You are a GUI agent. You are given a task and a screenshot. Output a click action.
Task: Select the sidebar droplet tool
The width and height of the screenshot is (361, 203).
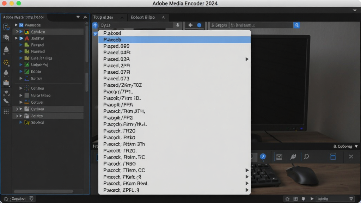tap(6, 73)
